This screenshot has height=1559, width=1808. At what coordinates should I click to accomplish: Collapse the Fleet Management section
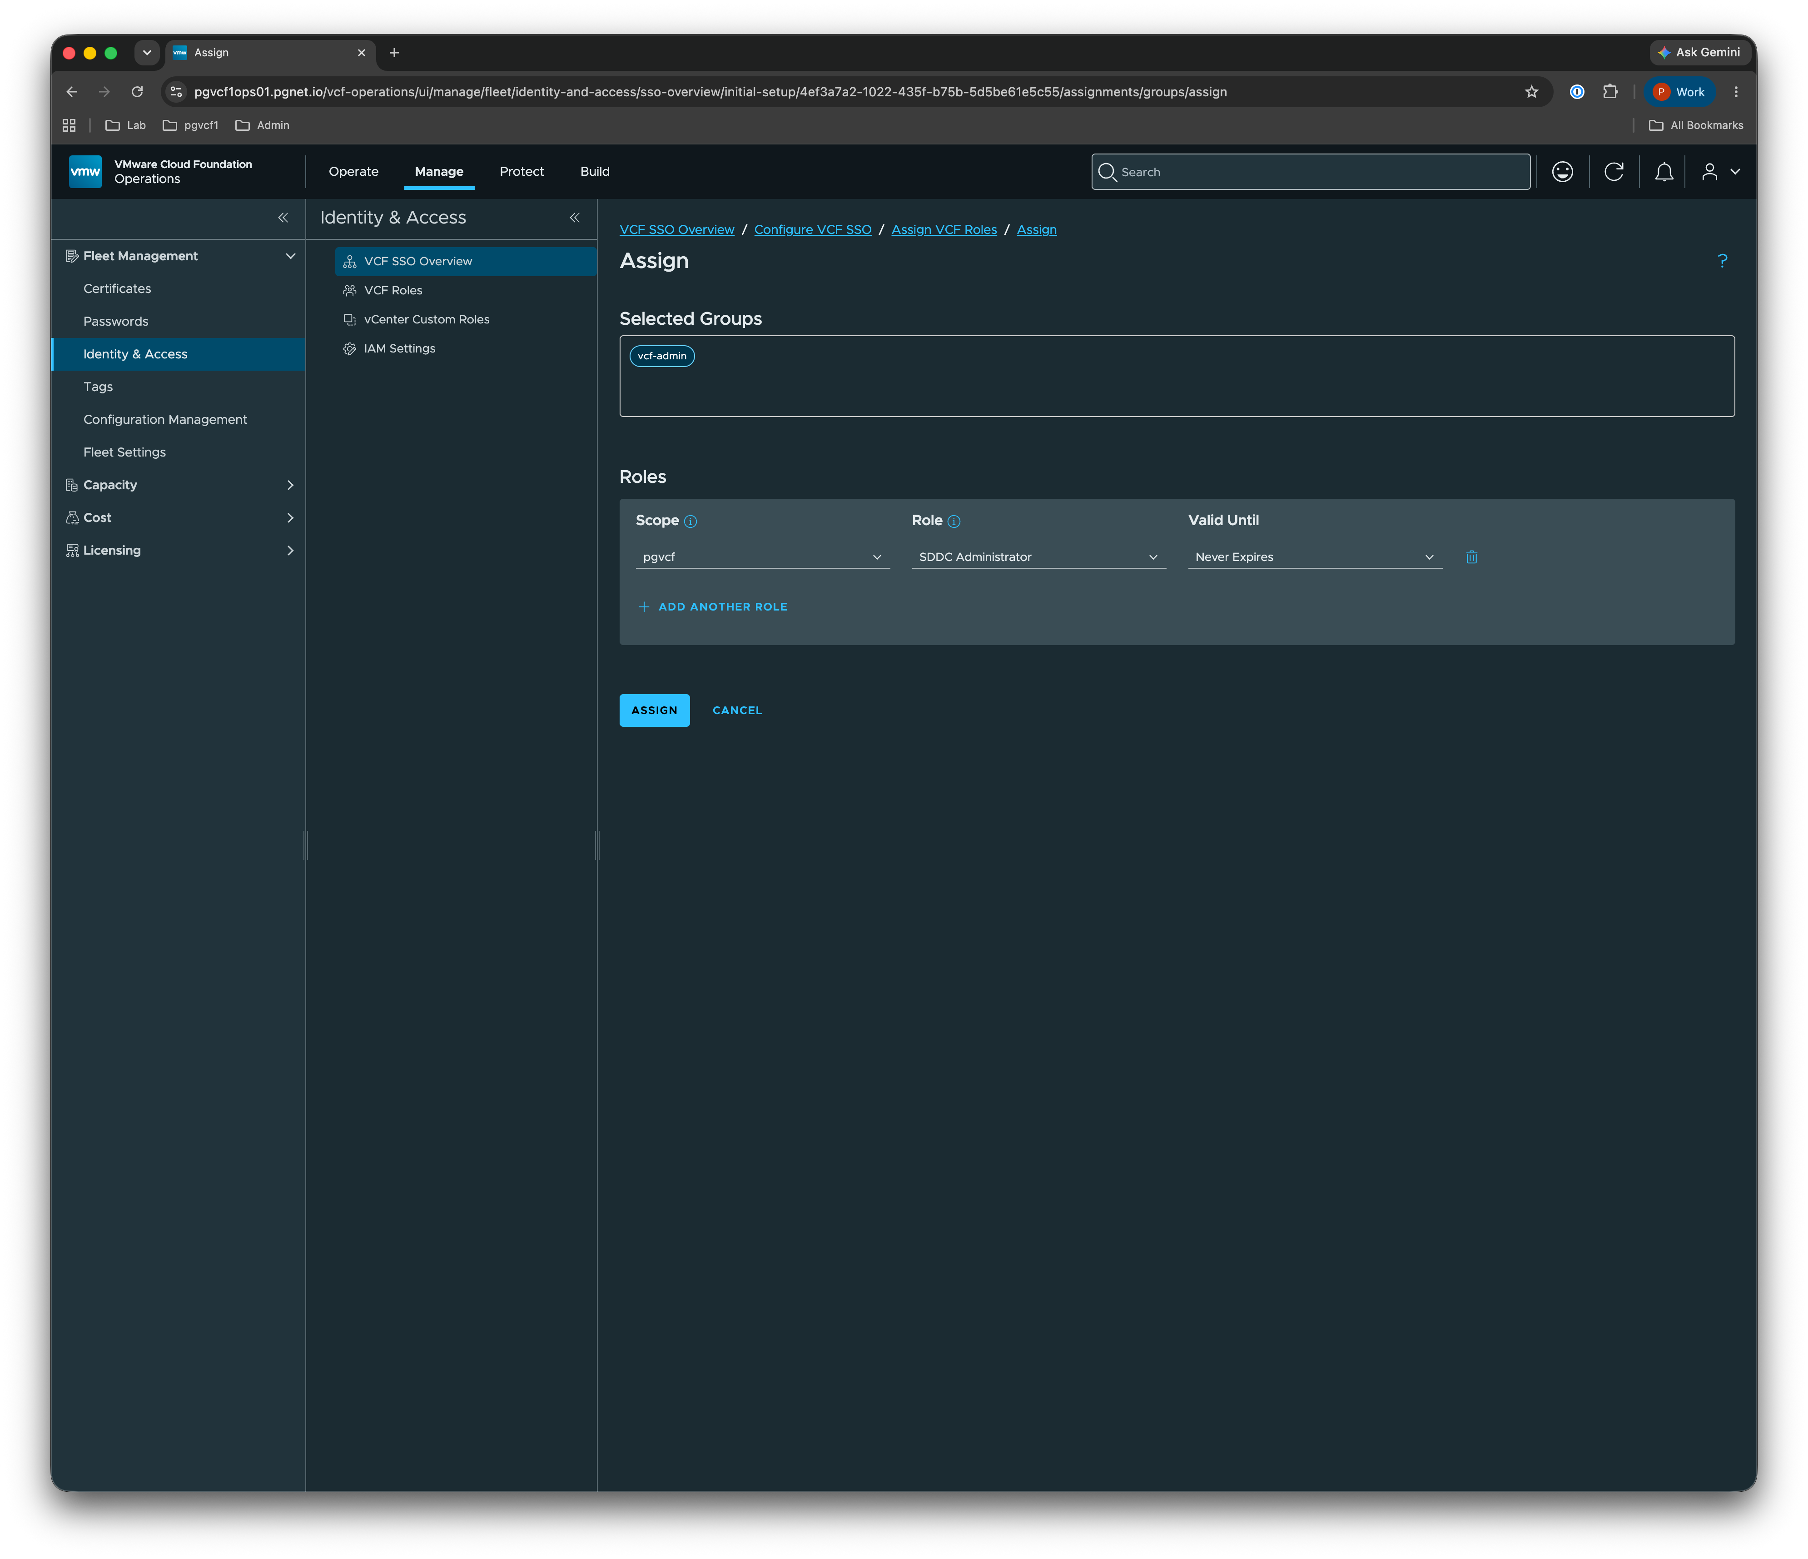click(291, 256)
